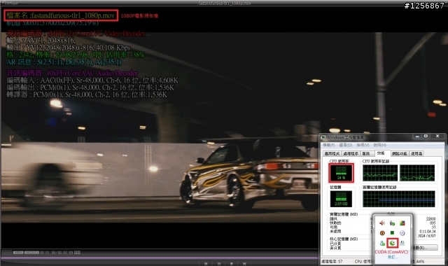
Task: Click the network computers tray icon
Action: (x=402, y=243)
